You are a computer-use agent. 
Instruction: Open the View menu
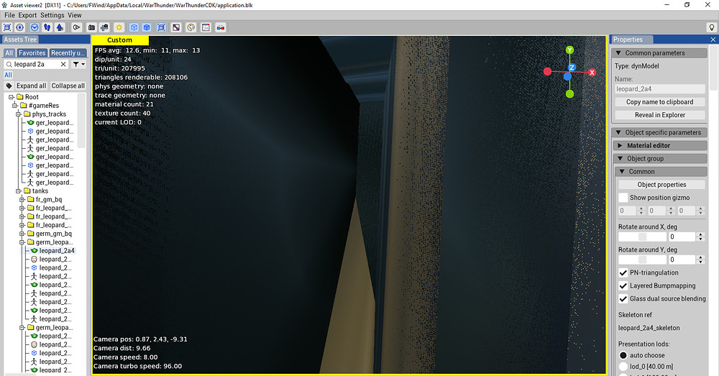coord(75,15)
